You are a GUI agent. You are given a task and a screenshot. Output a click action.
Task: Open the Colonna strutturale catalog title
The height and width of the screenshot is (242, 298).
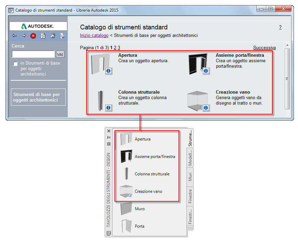coord(139,92)
